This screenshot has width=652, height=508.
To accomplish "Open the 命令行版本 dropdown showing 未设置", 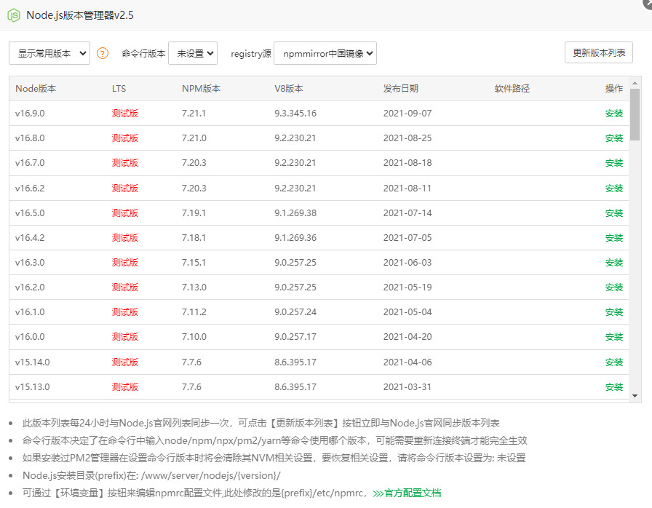I will click(193, 53).
